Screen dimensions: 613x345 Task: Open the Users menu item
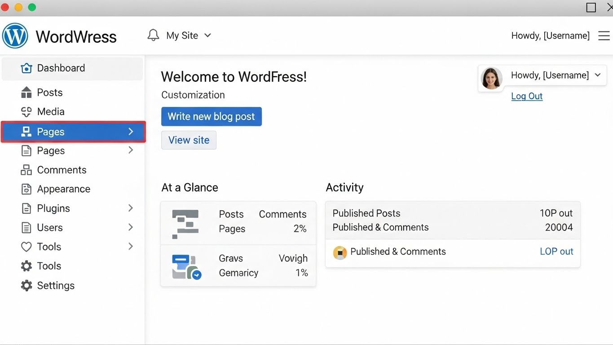click(50, 227)
